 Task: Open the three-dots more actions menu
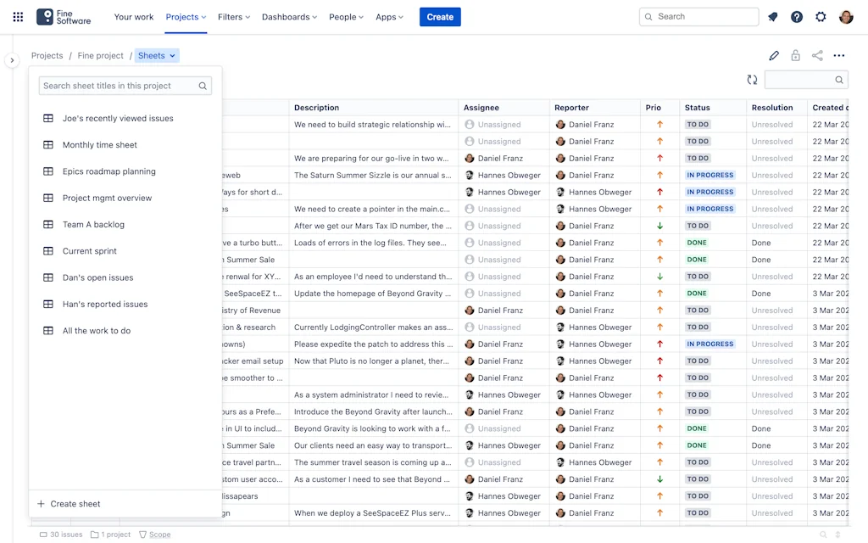(x=839, y=56)
